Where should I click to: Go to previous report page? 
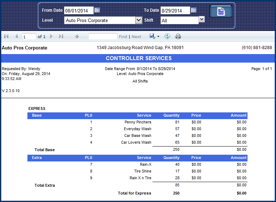(16, 36)
